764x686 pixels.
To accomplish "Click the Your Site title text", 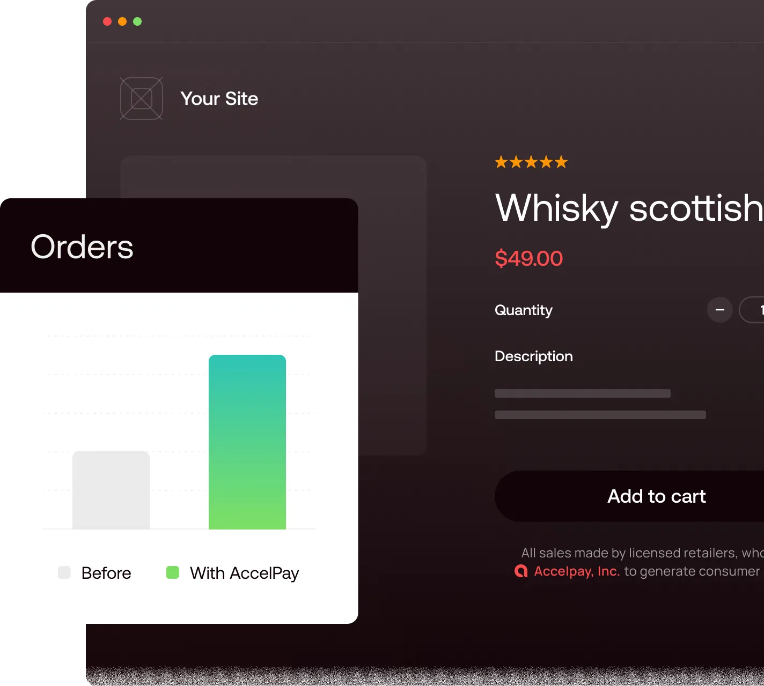I will pyautogui.click(x=219, y=99).
